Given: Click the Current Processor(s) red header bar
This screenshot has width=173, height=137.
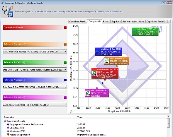Looking at the screenshot, I should (x=33, y=28).
